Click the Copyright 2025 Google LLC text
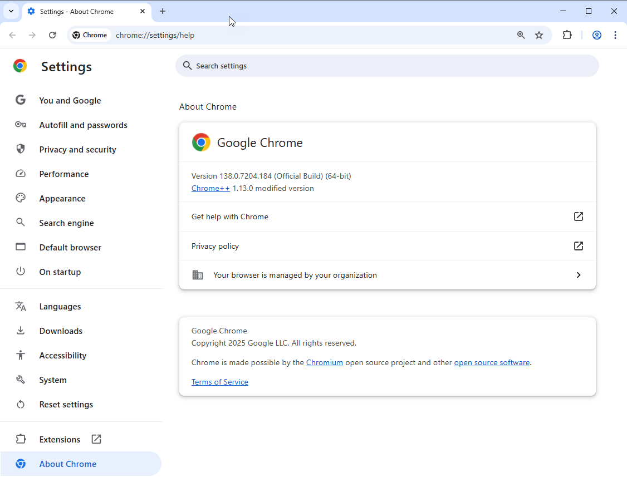The height and width of the screenshot is (482, 627). [273, 343]
